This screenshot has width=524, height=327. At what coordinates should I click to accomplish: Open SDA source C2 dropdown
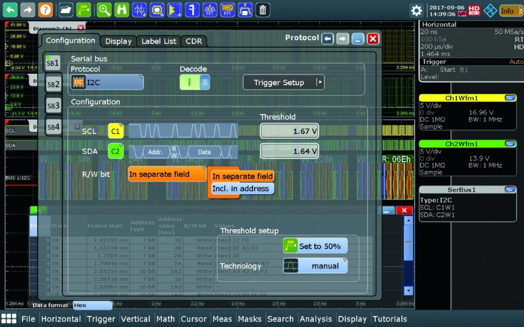coord(116,151)
